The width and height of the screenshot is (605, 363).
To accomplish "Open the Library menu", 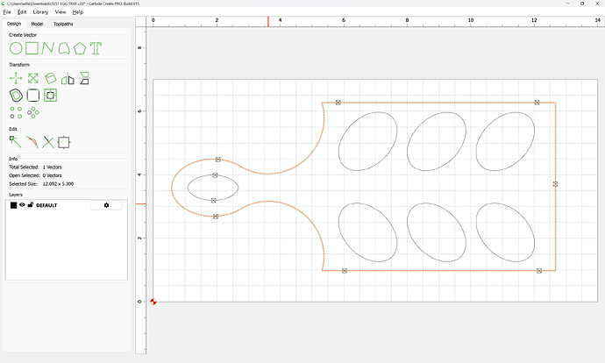I will click(40, 12).
